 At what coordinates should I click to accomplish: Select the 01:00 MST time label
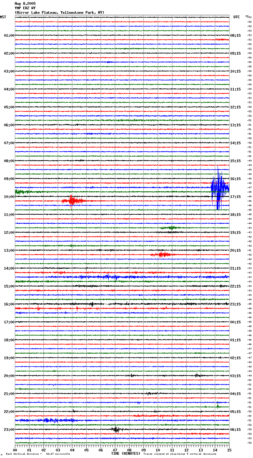(x=9, y=36)
